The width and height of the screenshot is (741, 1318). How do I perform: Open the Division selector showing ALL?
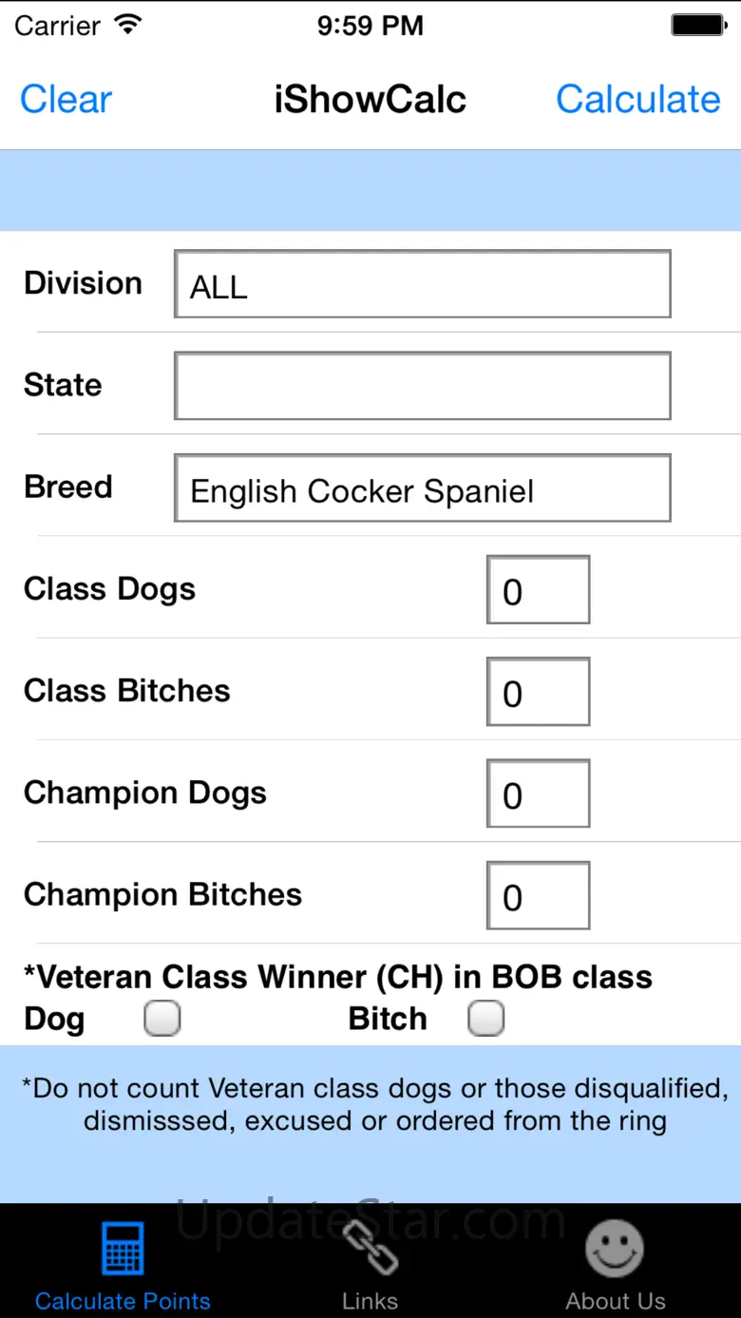pos(423,284)
